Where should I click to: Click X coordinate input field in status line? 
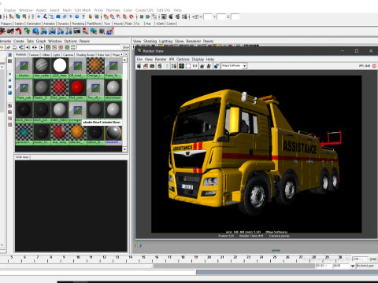point(208,17)
